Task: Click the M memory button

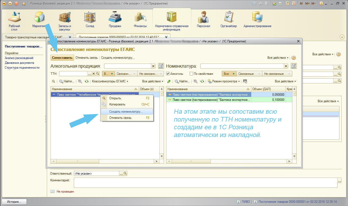Action: coord(301,3)
